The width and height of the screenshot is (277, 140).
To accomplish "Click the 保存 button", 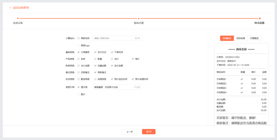I will tap(149, 132).
